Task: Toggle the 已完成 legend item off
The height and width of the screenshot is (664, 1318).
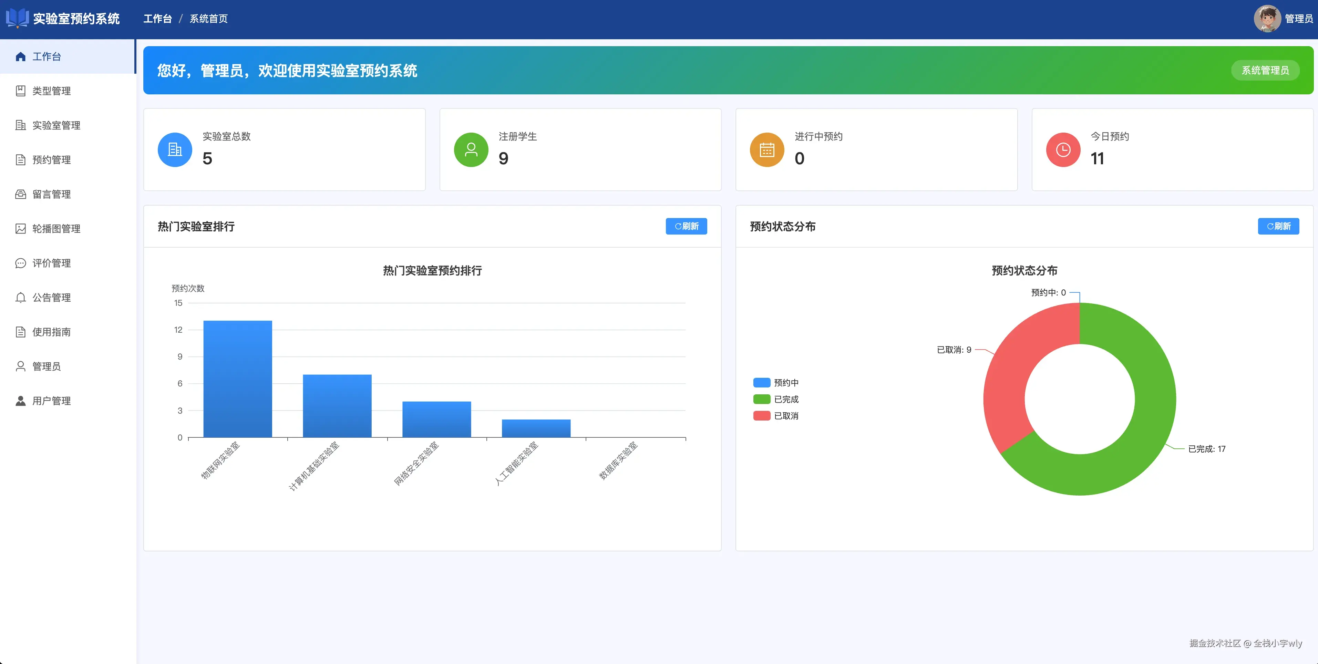Action: click(x=776, y=399)
